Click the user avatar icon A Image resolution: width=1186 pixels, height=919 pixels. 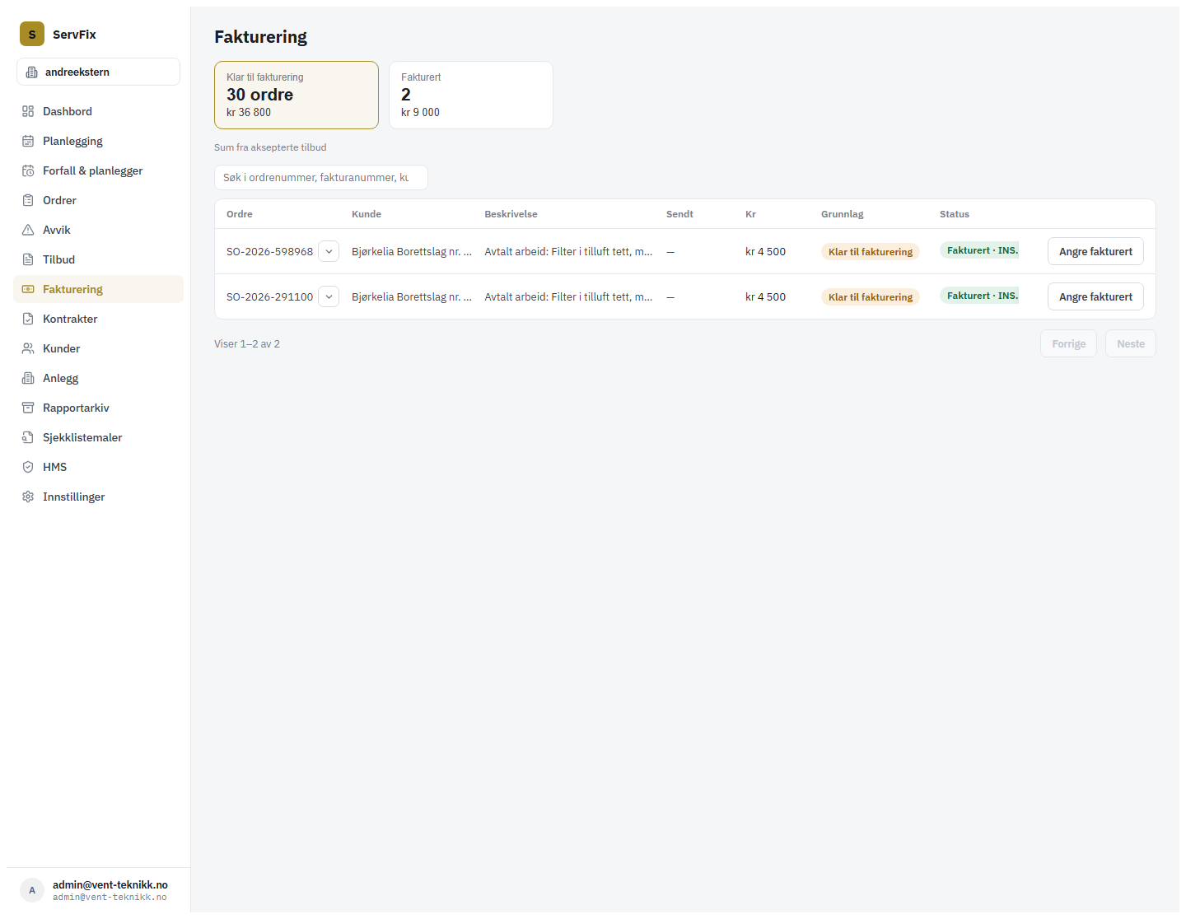click(x=32, y=890)
